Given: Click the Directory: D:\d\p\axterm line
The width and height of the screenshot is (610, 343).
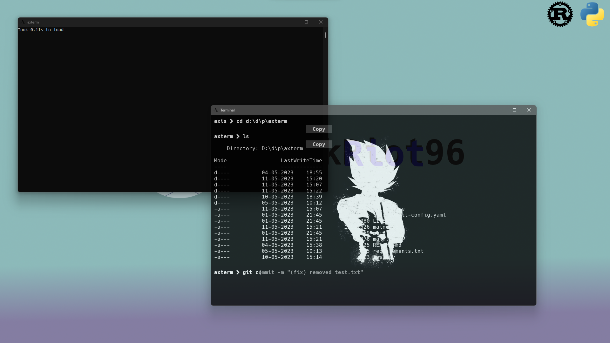Looking at the screenshot, I should coord(265,149).
